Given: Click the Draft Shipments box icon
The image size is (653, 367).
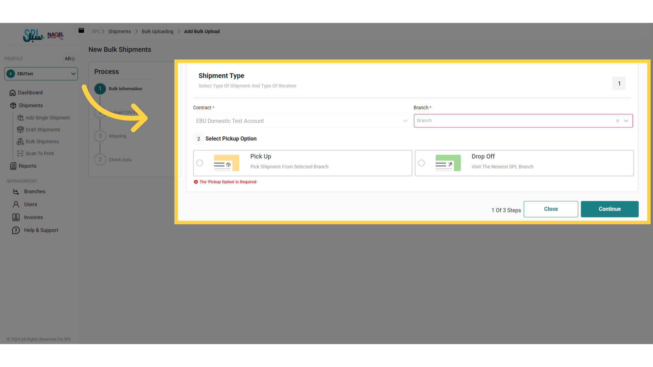Looking at the screenshot, I should coord(20,130).
